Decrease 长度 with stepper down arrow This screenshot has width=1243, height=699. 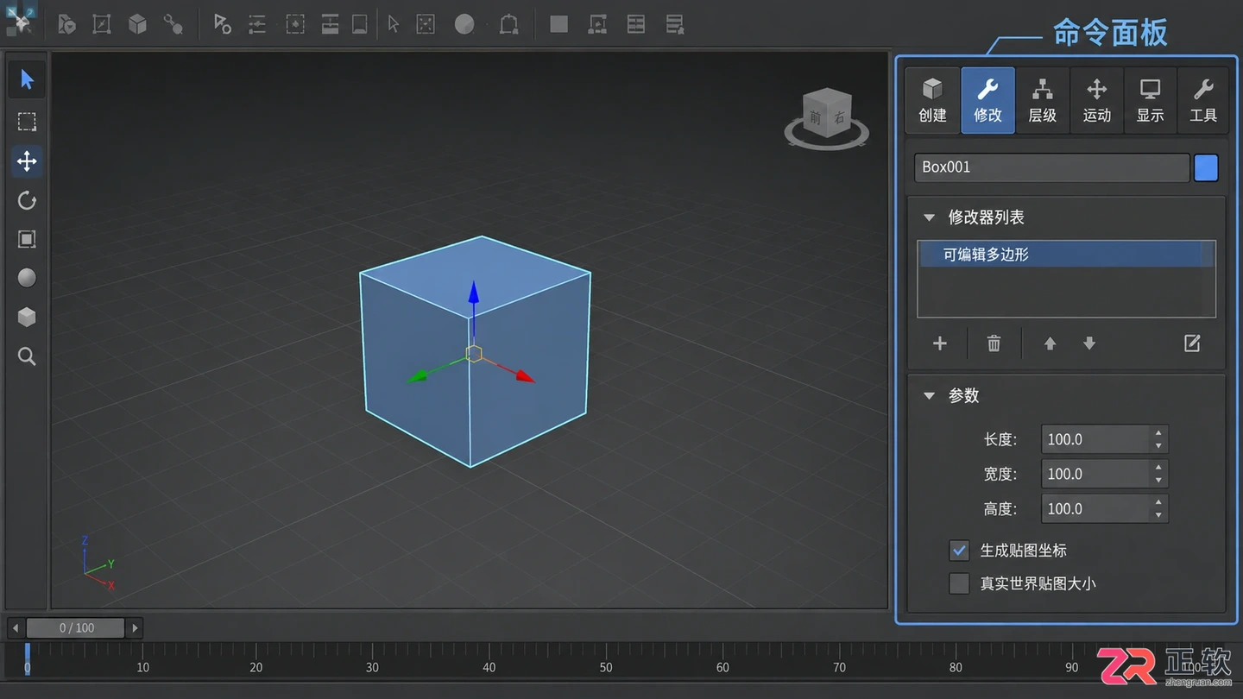pos(1158,446)
